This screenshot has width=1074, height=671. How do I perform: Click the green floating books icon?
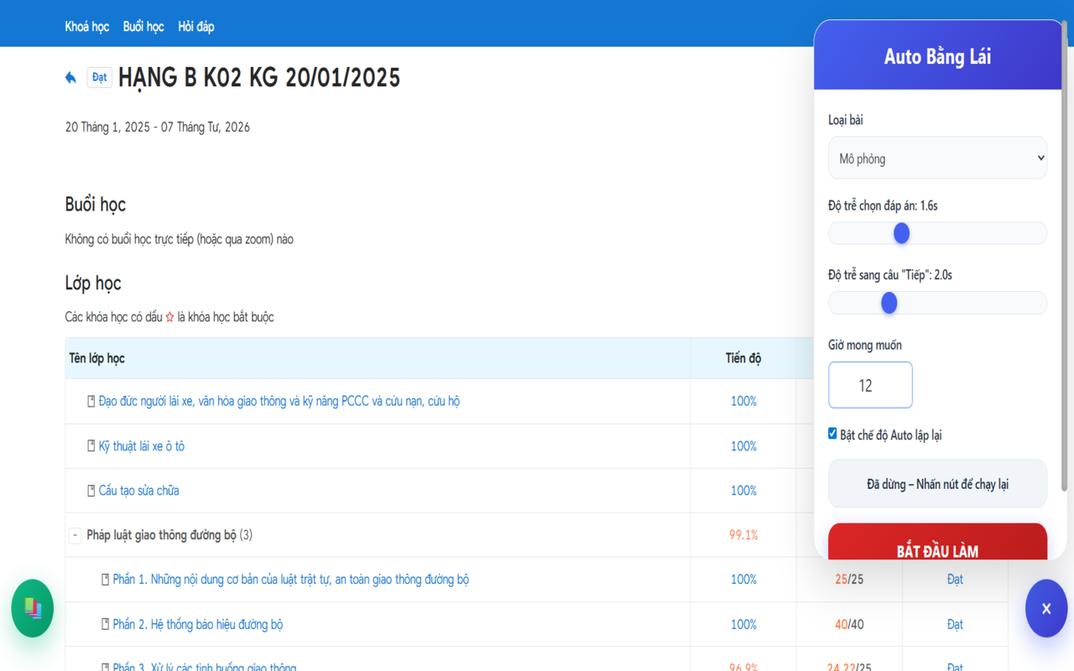pyautogui.click(x=33, y=608)
